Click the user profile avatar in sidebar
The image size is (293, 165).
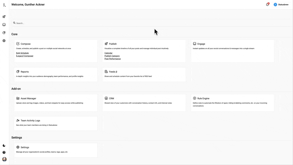click(4, 159)
